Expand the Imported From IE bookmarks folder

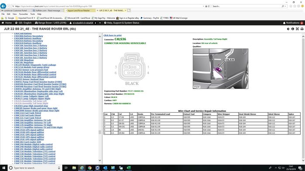[x=25, y=18]
